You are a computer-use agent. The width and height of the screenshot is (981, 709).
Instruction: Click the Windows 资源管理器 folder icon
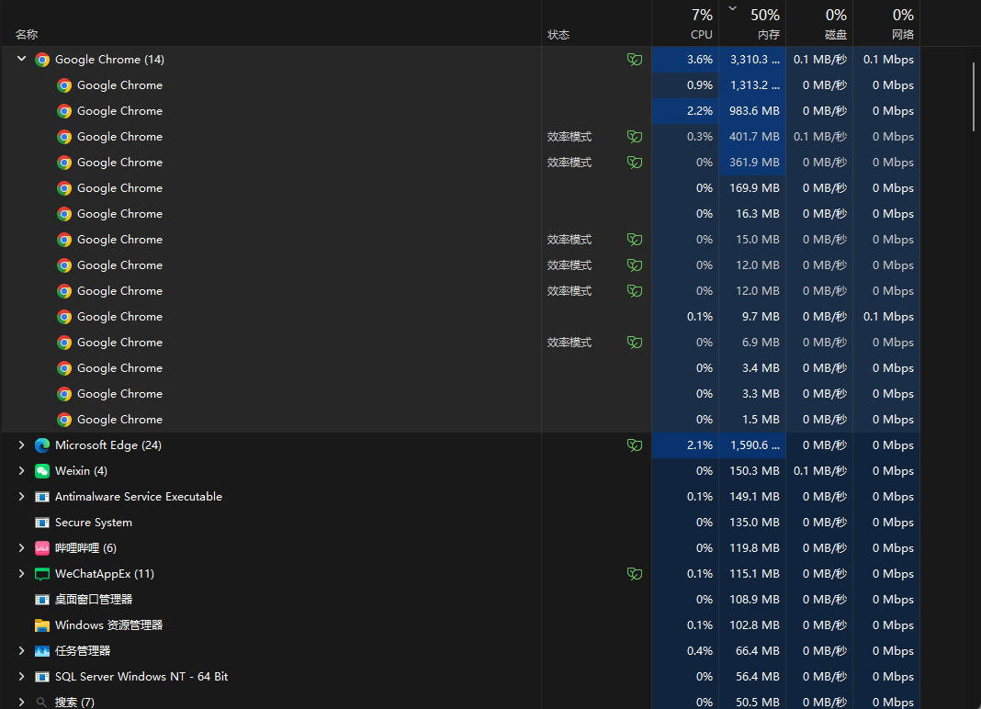(x=42, y=625)
